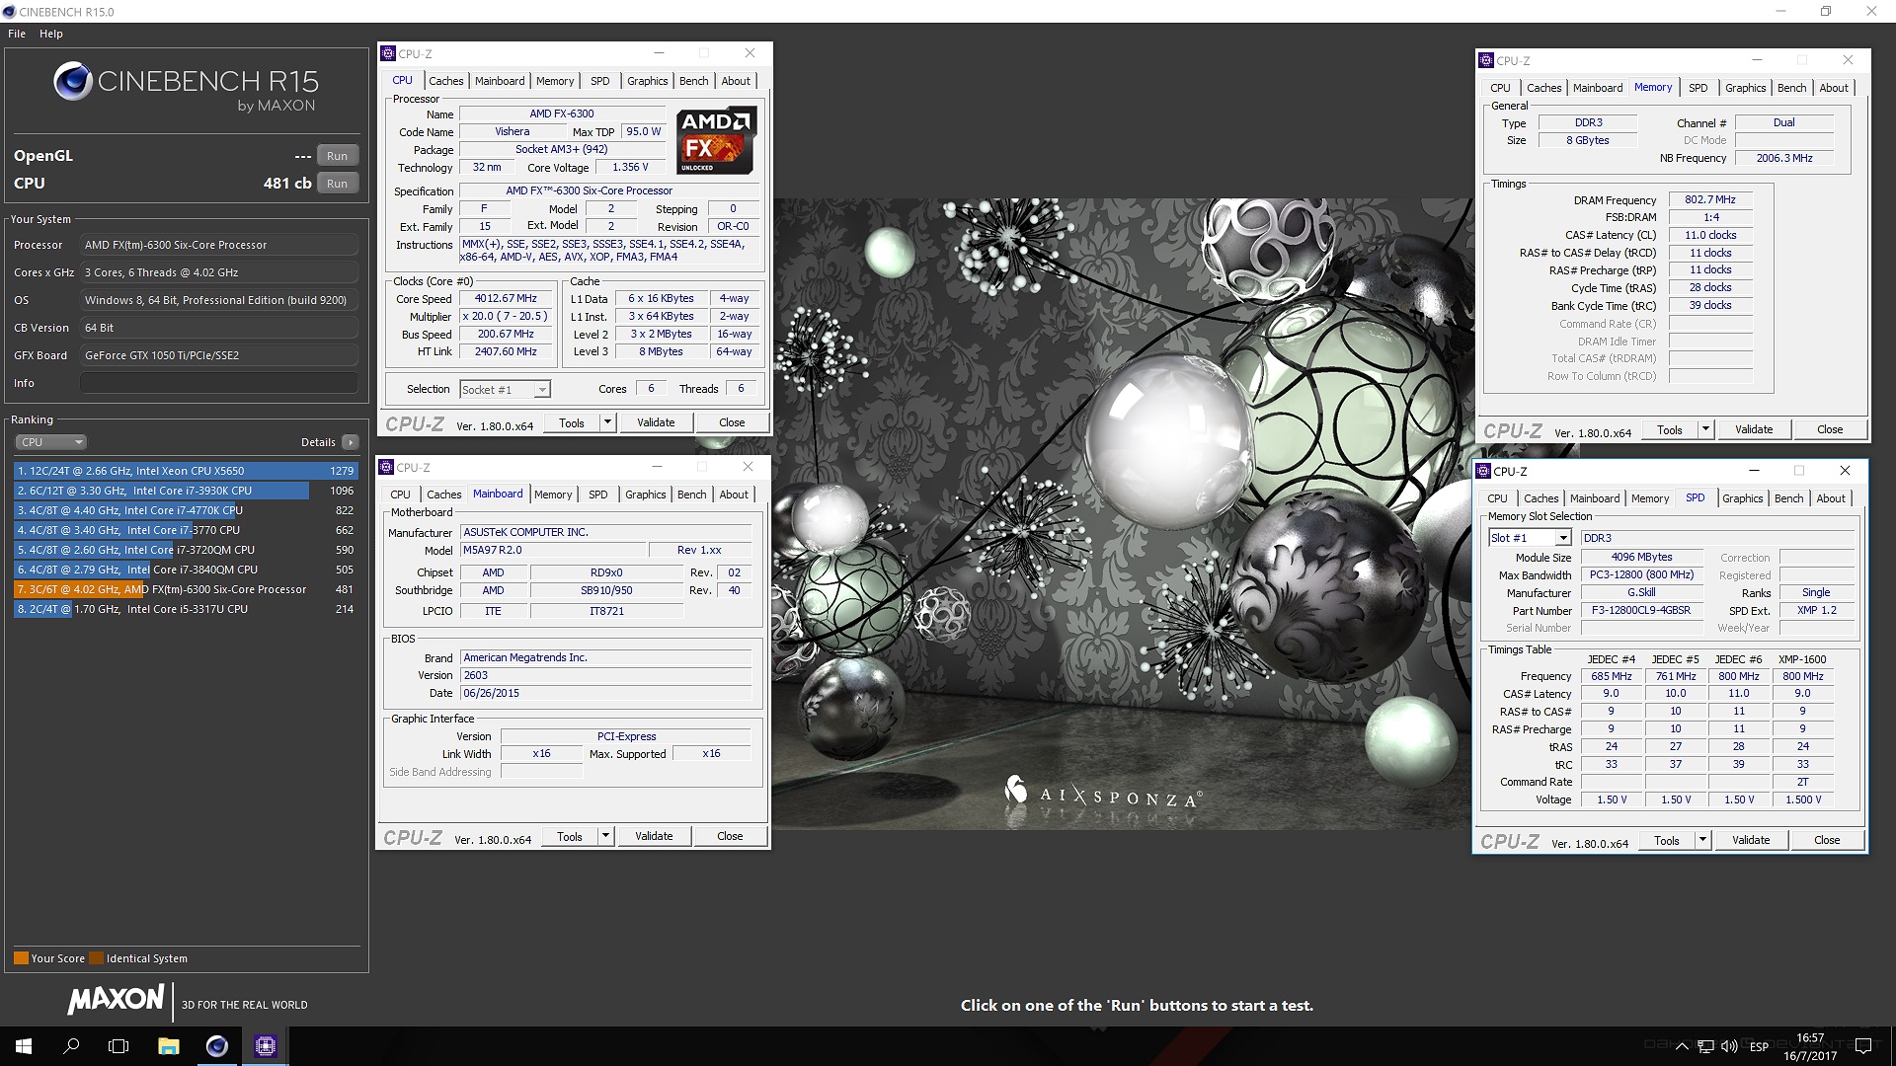Open volume control in system tray
Viewport: 1896px width, 1066px height.
pyautogui.click(x=1729, y=1046)
